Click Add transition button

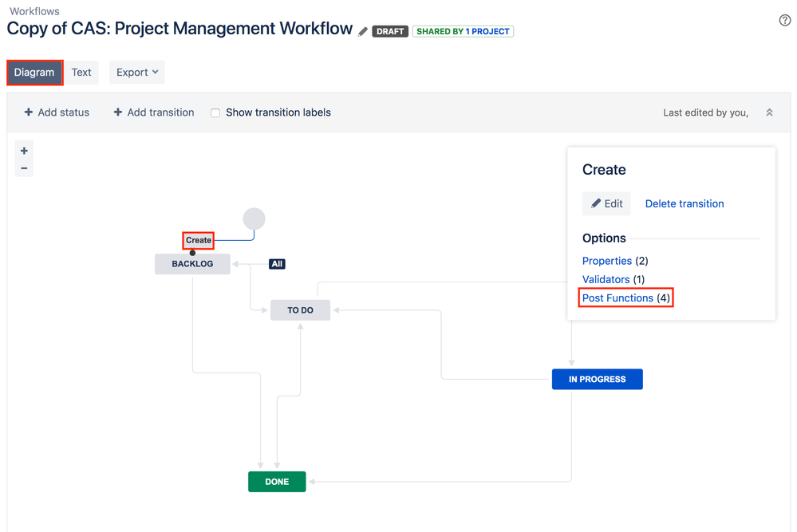tap(153, 112)
